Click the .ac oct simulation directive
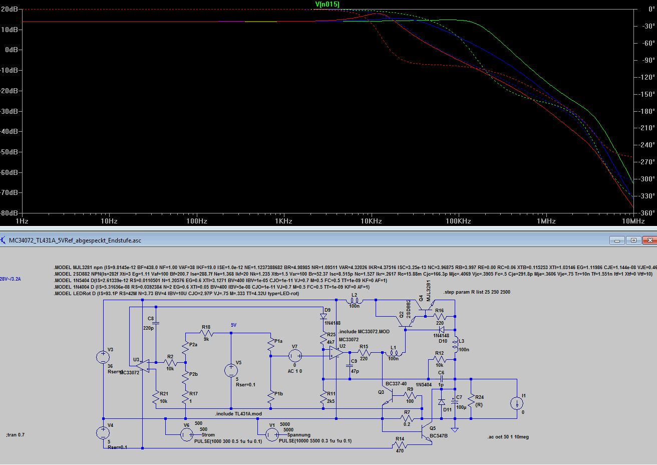 (x=508, y=437)
